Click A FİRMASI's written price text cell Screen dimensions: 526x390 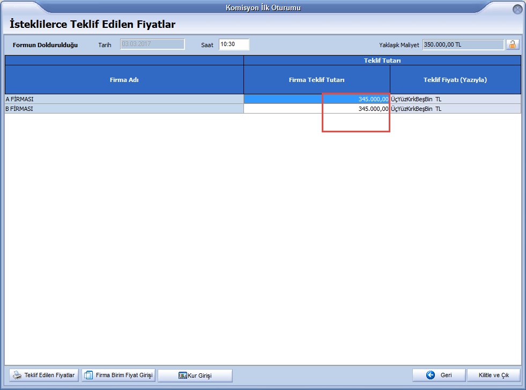tap(455, 99)
